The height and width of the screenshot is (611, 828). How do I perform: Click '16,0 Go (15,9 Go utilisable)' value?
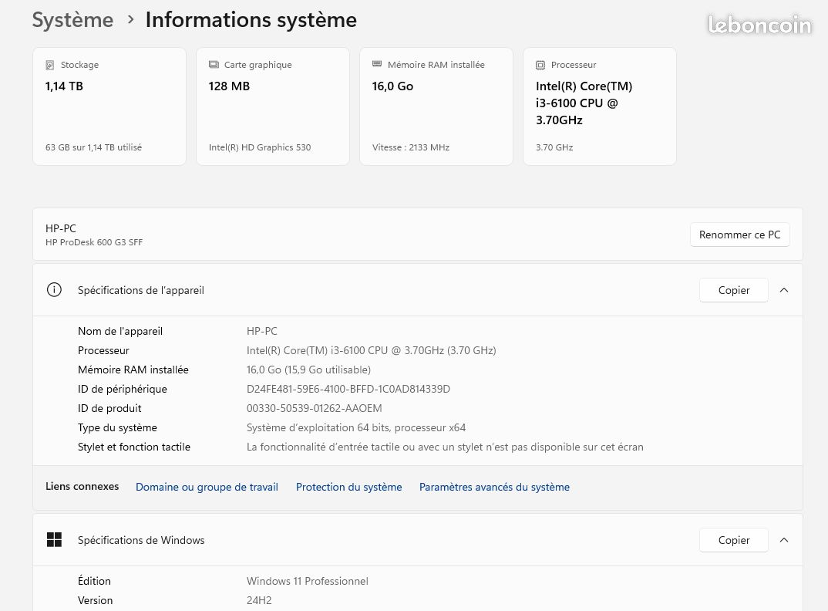pos(308,370)
